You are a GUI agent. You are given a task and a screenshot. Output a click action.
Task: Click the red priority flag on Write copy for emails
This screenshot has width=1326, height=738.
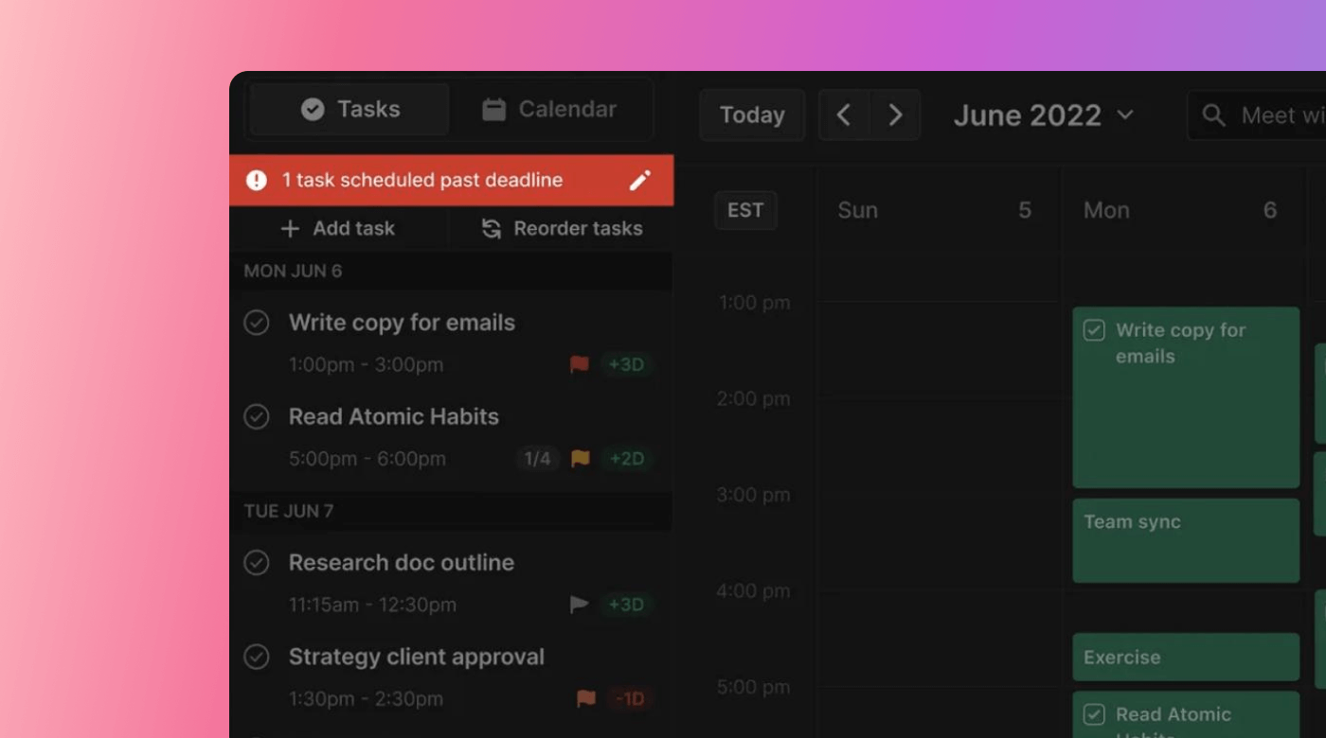tap(580, 364)
